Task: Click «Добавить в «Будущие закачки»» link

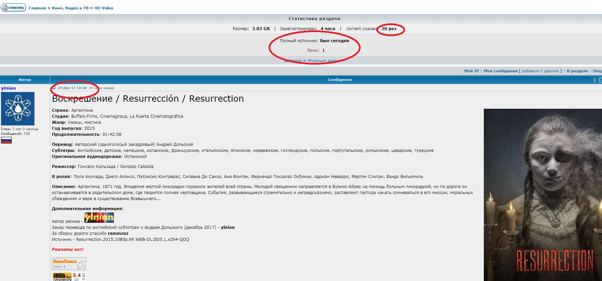Action: 314,61
